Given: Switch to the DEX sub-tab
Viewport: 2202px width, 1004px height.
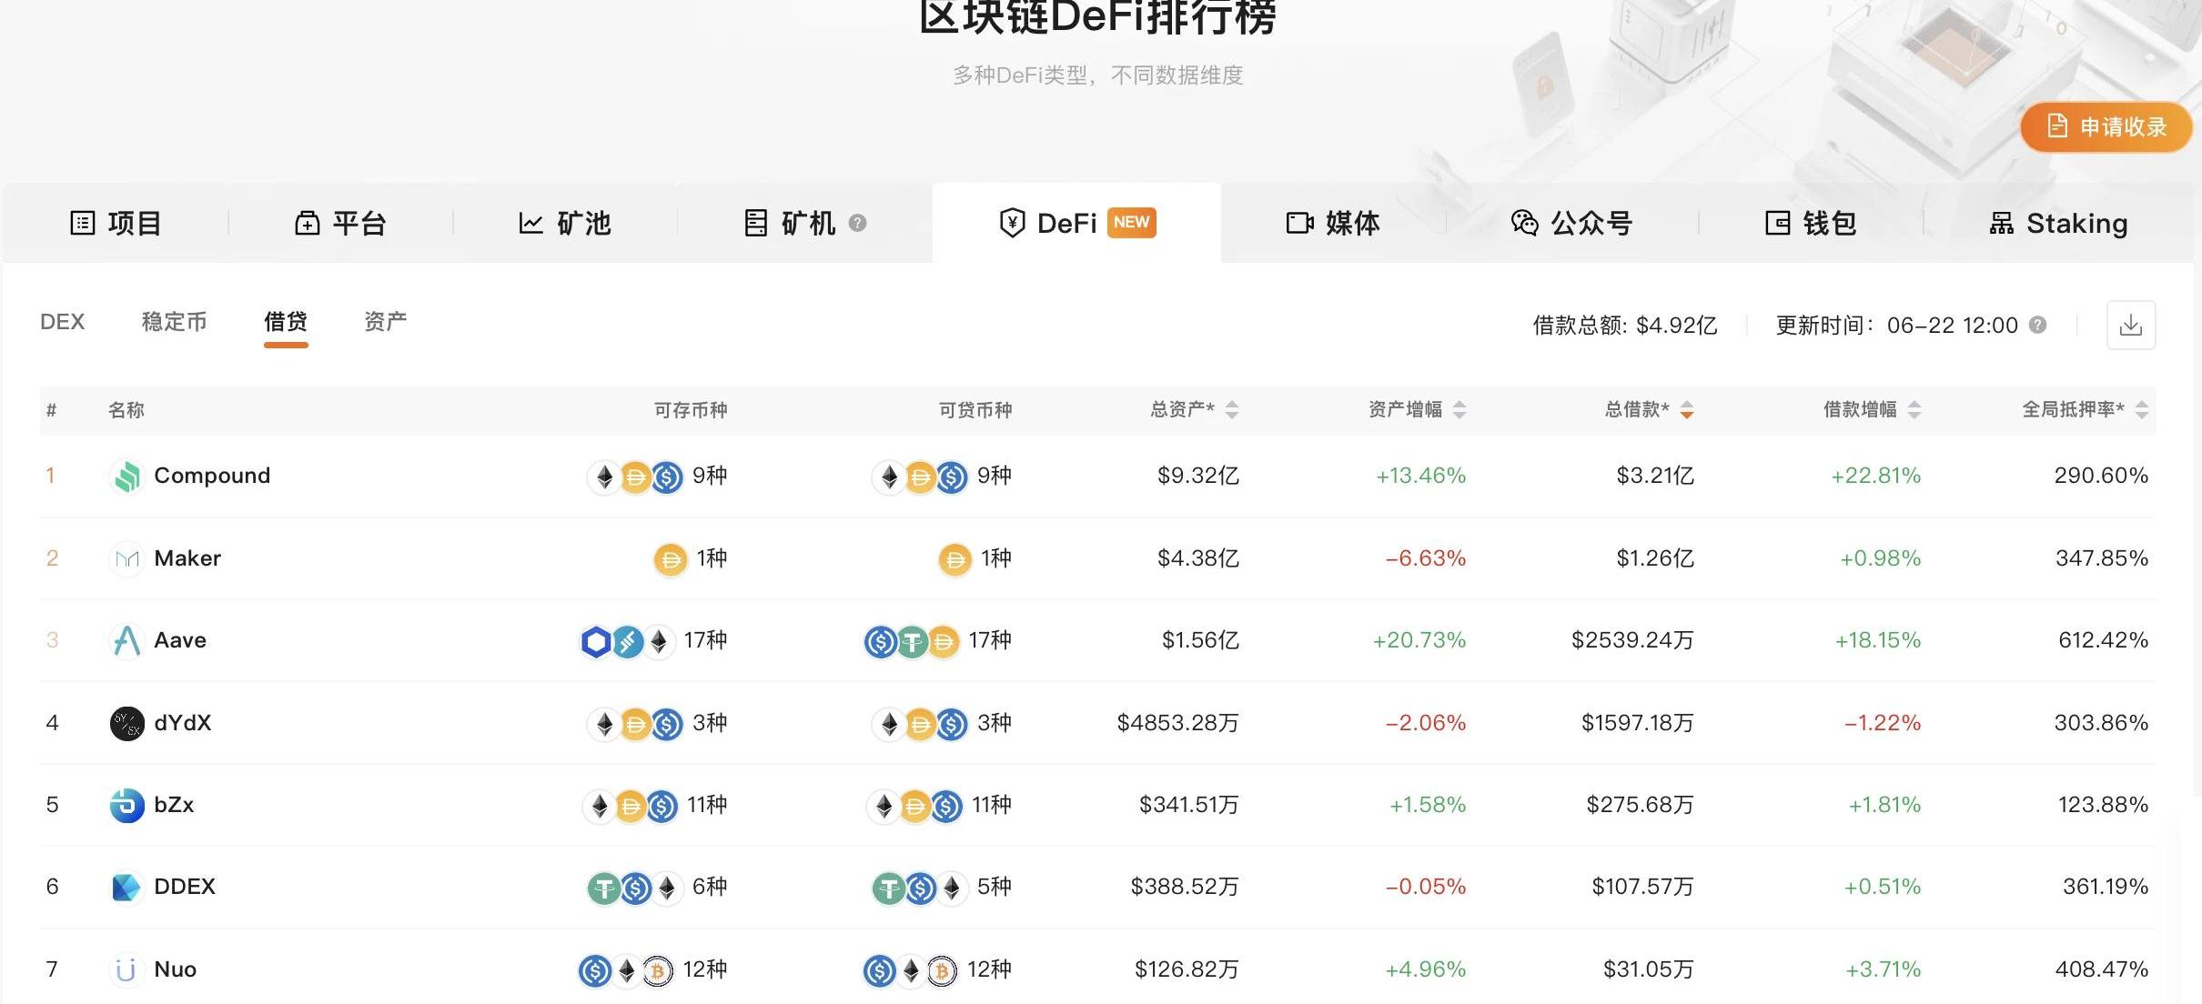Looking at the screenshot, I should (62, 322).
